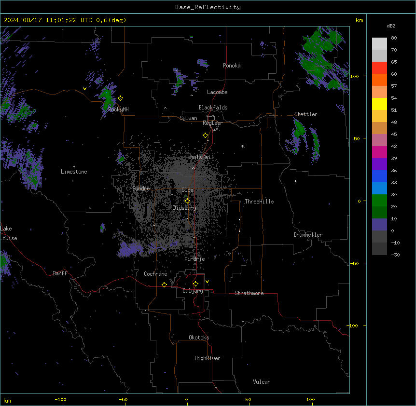Click white asterisk marker east of Innisfail
Image resolution: width=416 pixels, height=406 pixels.
[x=242, y=147]
